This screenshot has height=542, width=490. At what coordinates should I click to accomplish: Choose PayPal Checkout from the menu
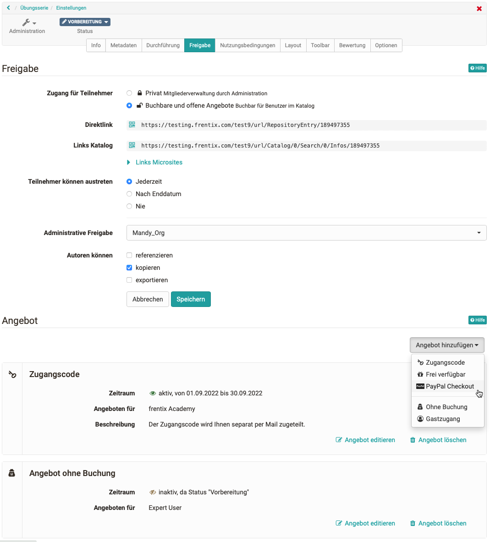pos(449,386)
